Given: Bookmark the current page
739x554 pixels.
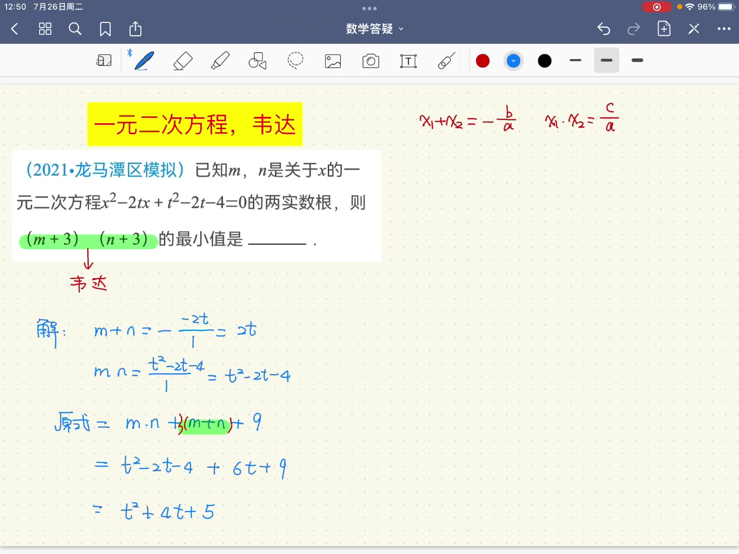Looking at the screenshot, I should [x=105, y=29].
